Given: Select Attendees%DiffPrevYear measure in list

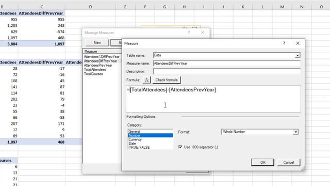Looking at the screenshot, I should (x=102, y=57).
